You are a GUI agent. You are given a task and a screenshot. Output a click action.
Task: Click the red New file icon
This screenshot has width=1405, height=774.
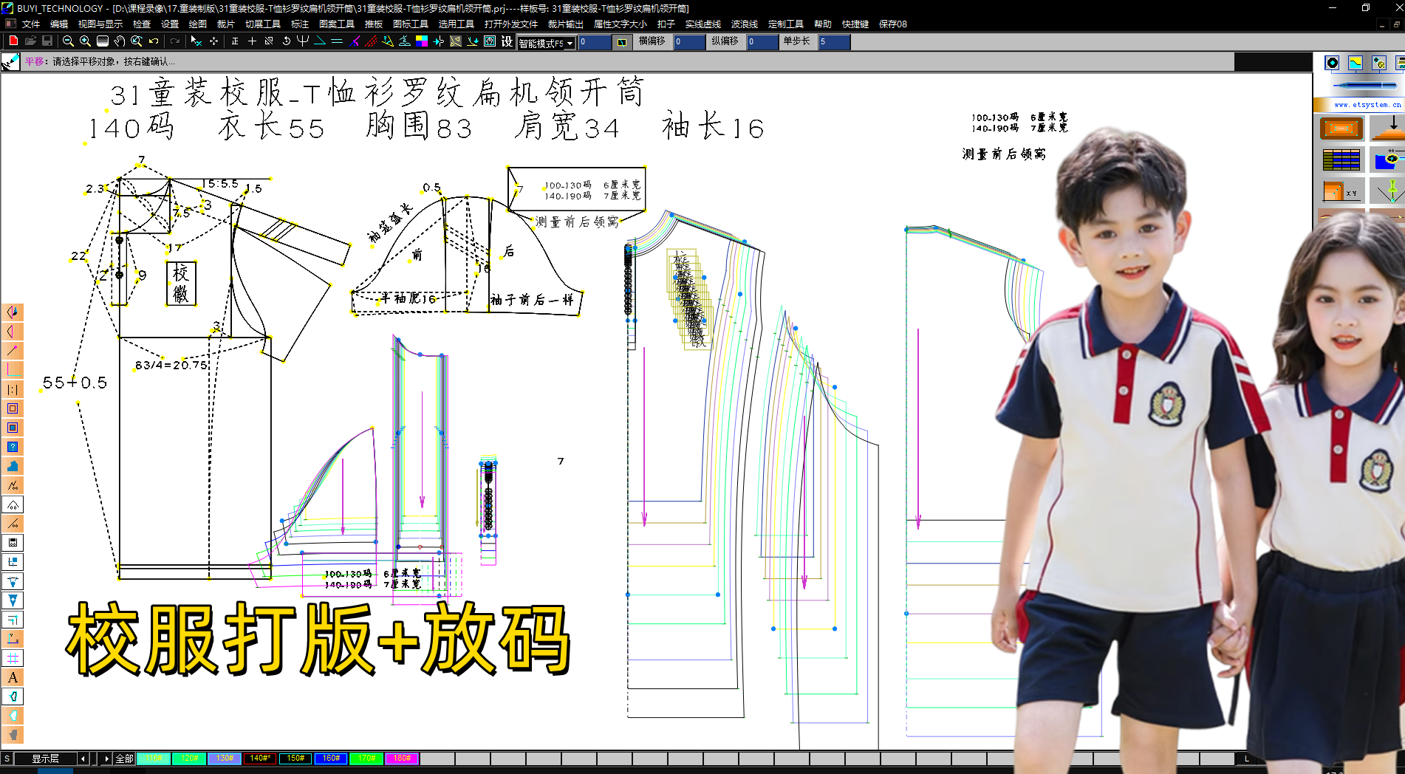click(x=13, y=41)
